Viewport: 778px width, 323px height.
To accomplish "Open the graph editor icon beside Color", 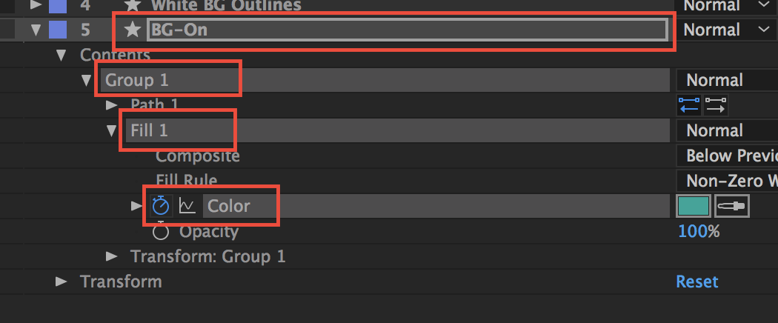I will (187, 206).
